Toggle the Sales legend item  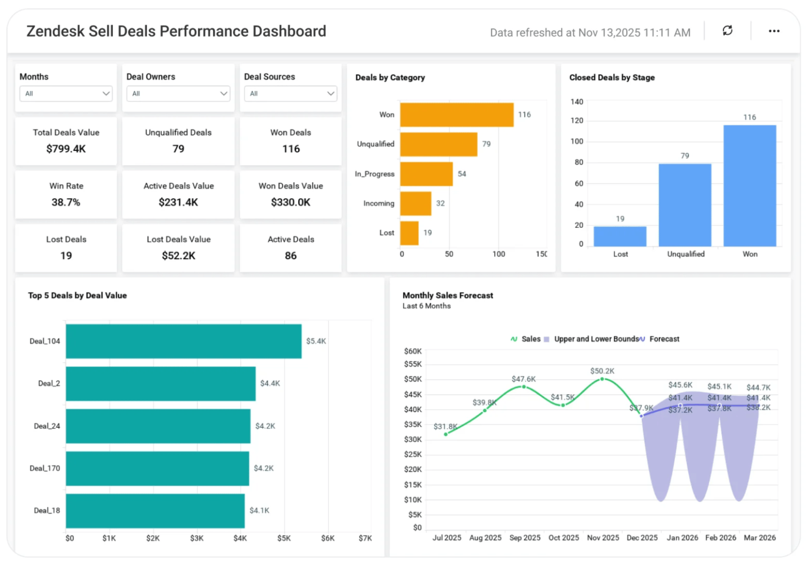point(525,339)
